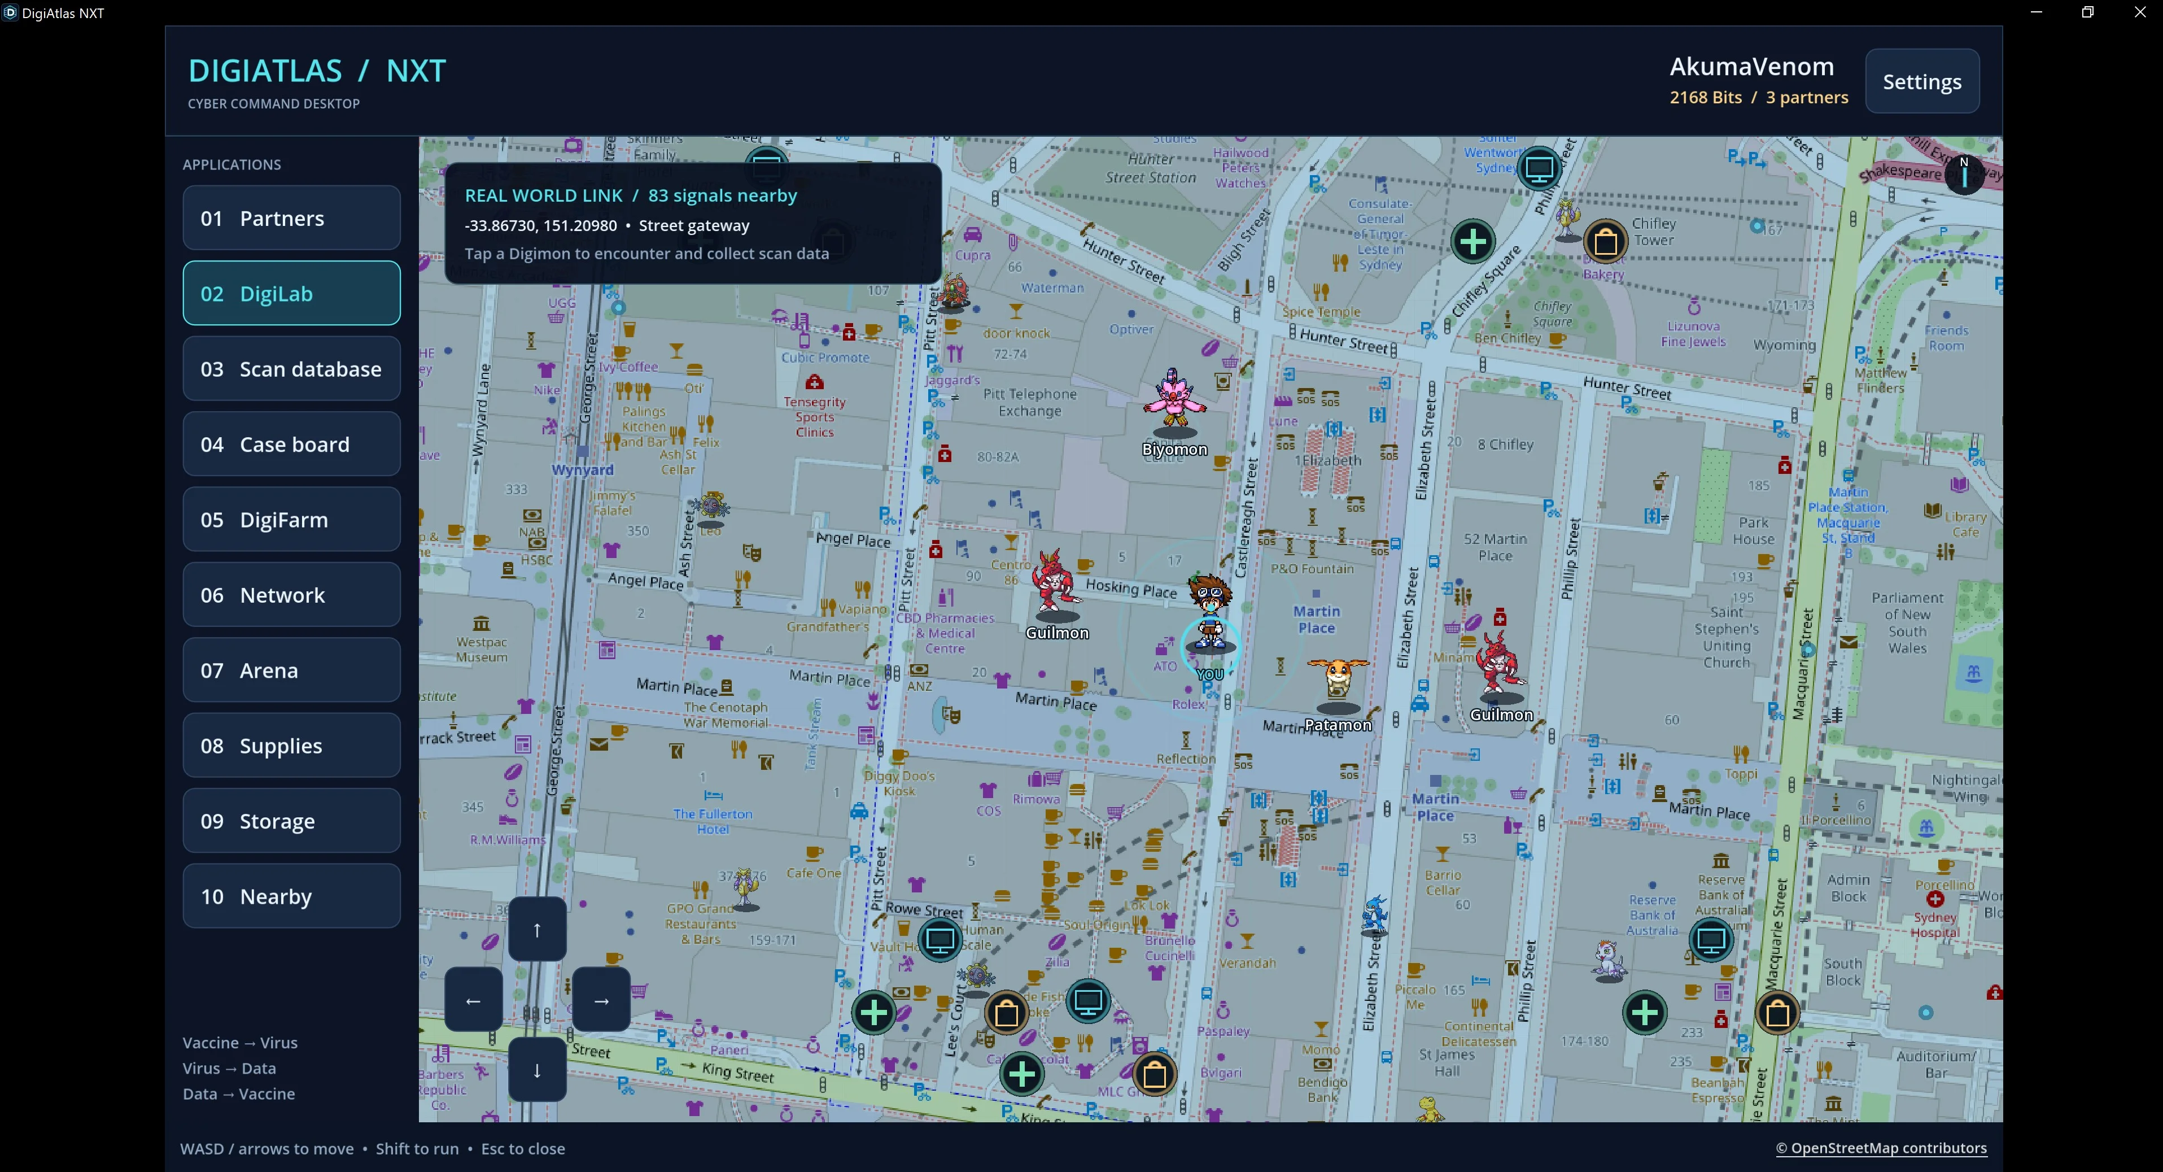Image resolution: width=2163 pixels, height=1172 pixels.
Task: Click the DigiAtlas NXT title bar icon
Action: tap(10, 12)
